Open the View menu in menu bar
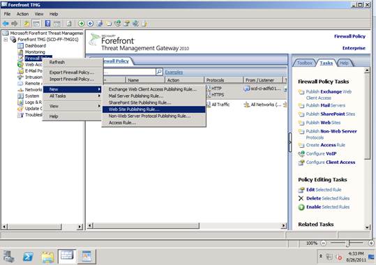 pyautogui.click(x=39, y=14)
